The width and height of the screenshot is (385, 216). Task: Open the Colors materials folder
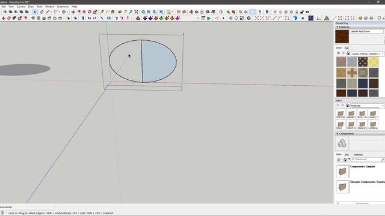(340, 125)
